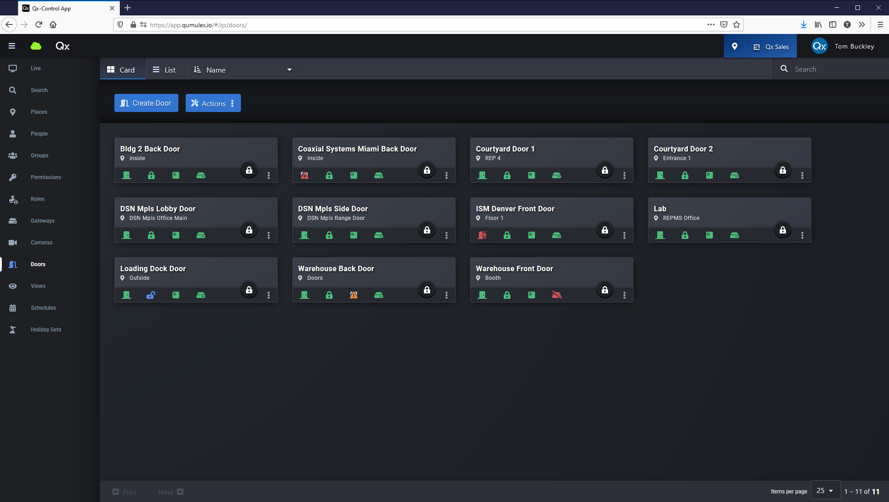Open the Gateways section in the sidebar
This screenshot has height=502, width=889.
coord(42,220)
